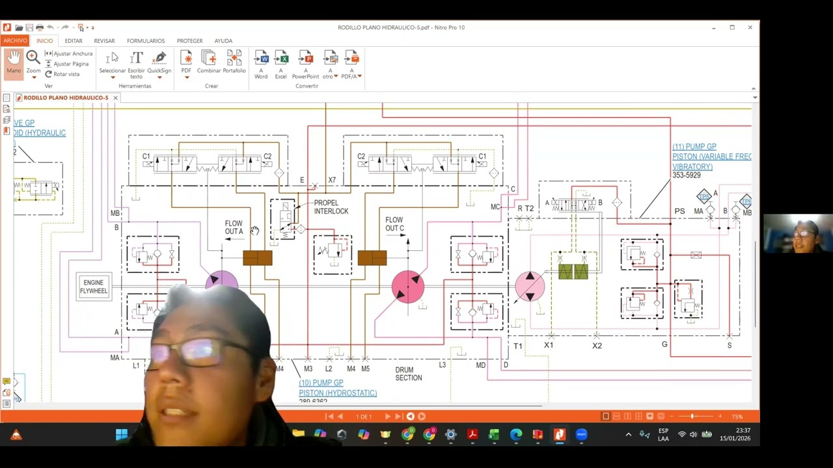Open the (11) PUMP GP PISTON link
Viewport: 833px width, 468px height.
711,157
